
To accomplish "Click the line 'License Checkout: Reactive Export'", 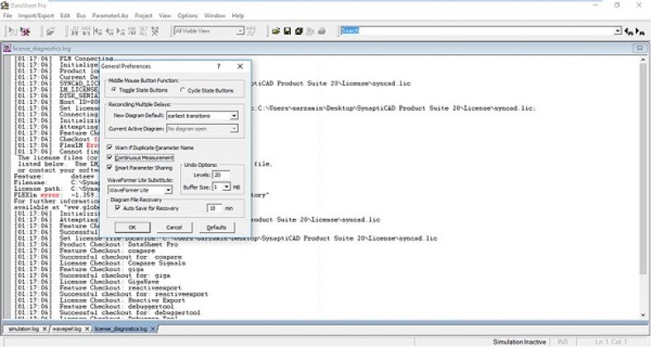I will (x=122, y=300).
